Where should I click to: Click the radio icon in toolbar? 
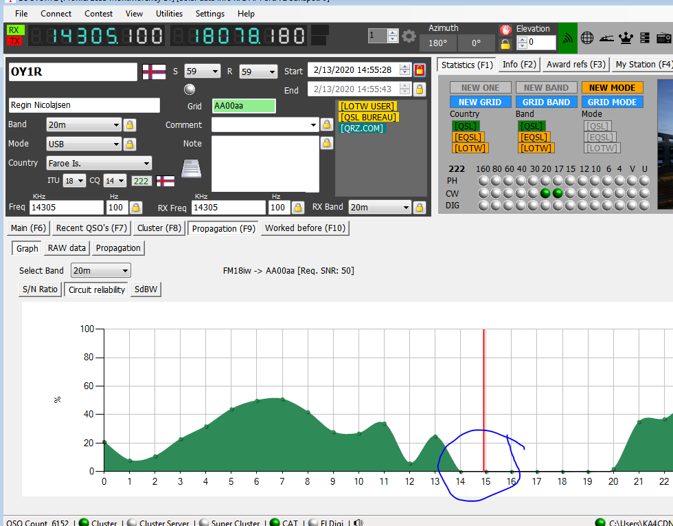tap(664, 39)
